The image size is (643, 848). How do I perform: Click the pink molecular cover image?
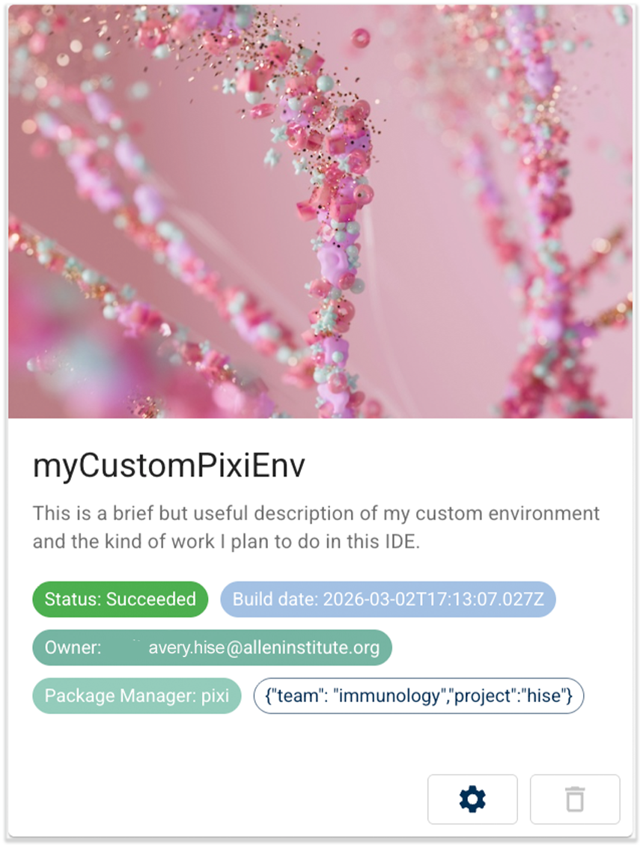321,211
